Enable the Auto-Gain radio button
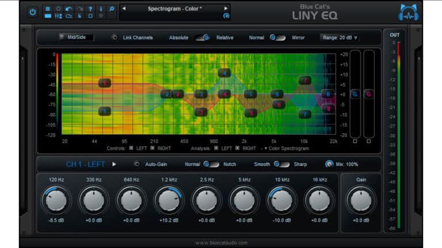 click(137, 164)
